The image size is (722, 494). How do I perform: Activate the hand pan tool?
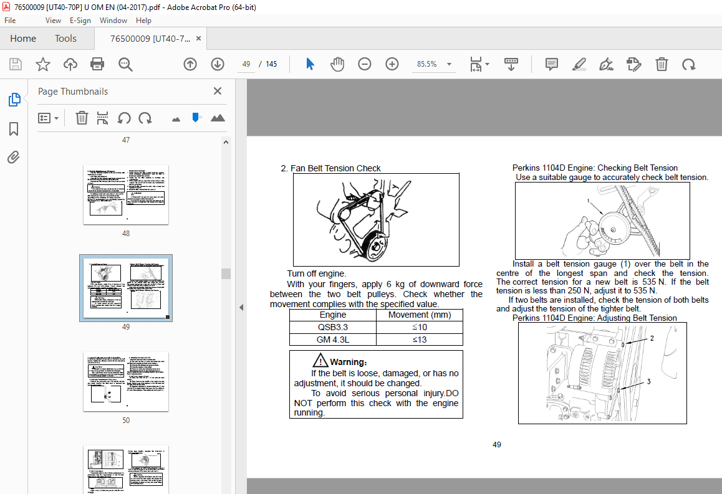point(337,64)
